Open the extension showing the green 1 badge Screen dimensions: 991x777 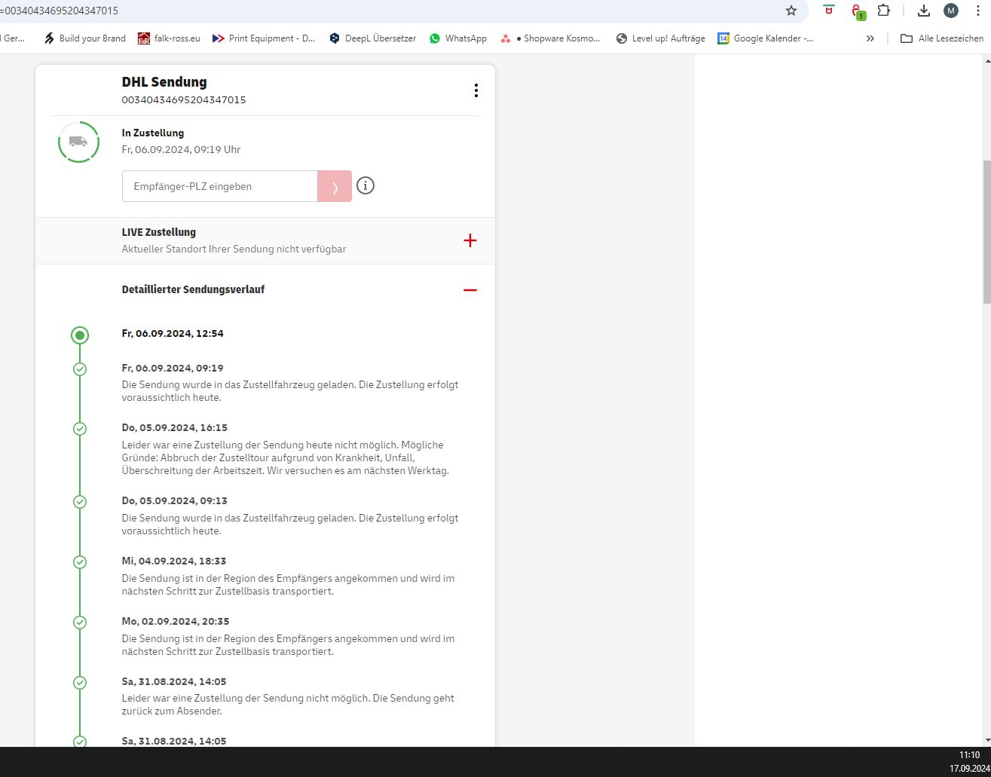pos(857,11)
